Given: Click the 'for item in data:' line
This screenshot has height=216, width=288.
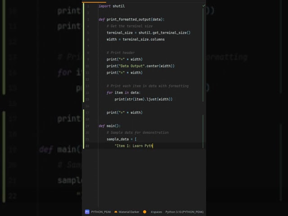Looking at the screenshot, I should pyautogui.click(x=123, y=93).
